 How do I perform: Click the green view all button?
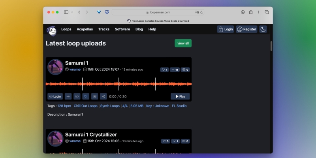pos(183,43)
